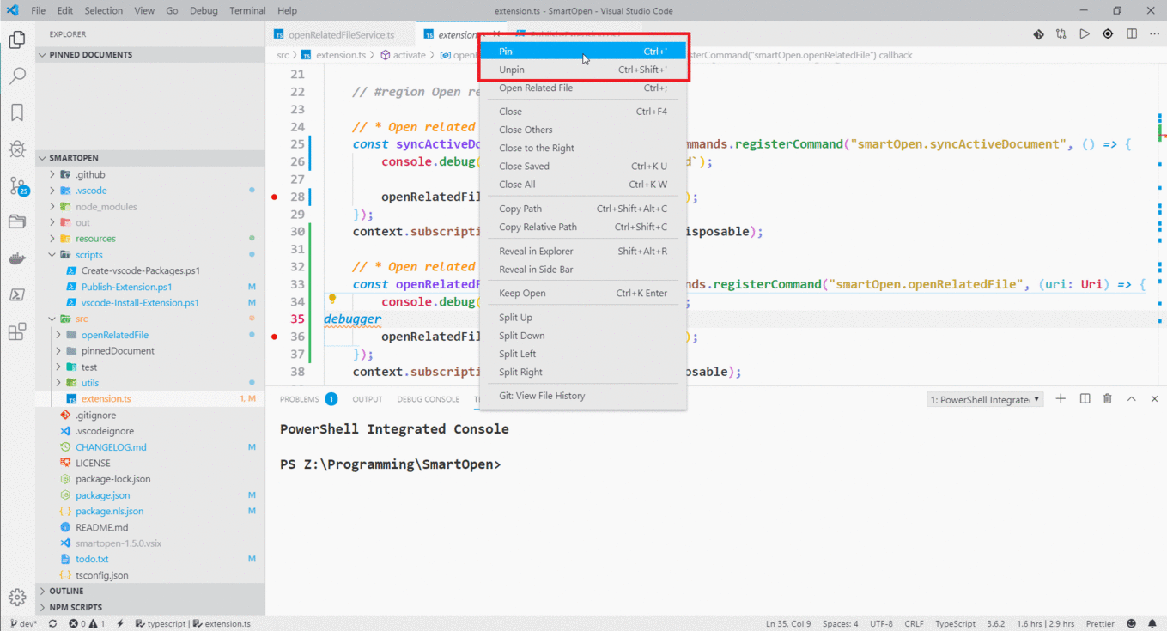Toggle the breakpoint on line 36

click(274, 337)
